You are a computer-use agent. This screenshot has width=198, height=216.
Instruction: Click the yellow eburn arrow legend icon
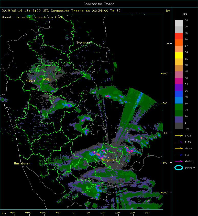tap(179, 149)
